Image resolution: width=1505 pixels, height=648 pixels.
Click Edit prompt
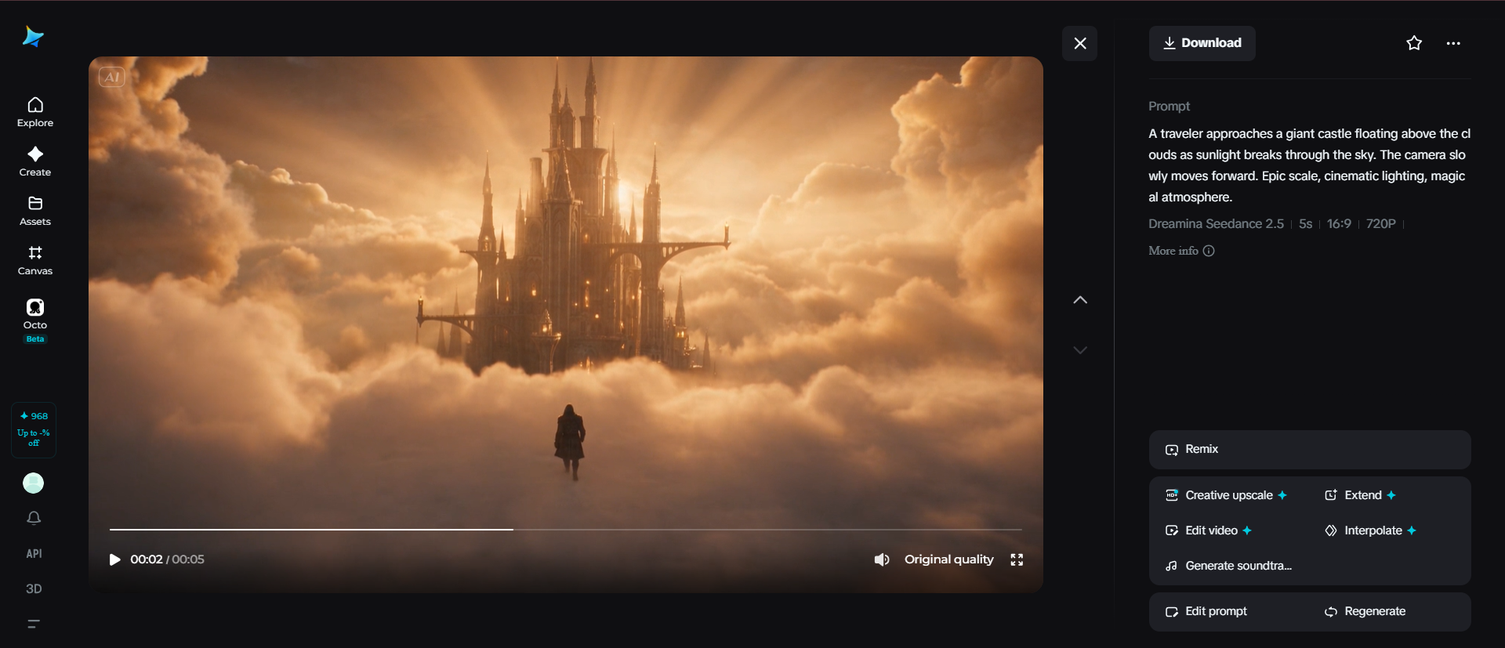click(x=1206, y=611)
